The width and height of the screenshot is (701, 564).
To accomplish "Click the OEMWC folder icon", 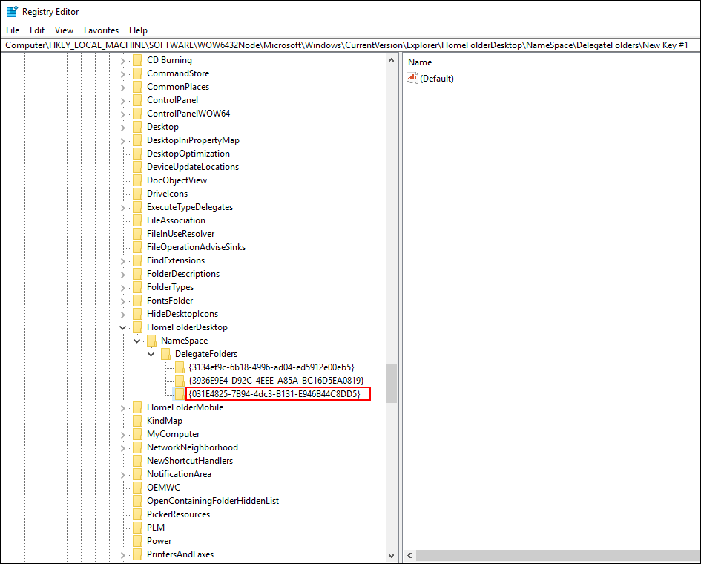I will click(x=138, y=488).
